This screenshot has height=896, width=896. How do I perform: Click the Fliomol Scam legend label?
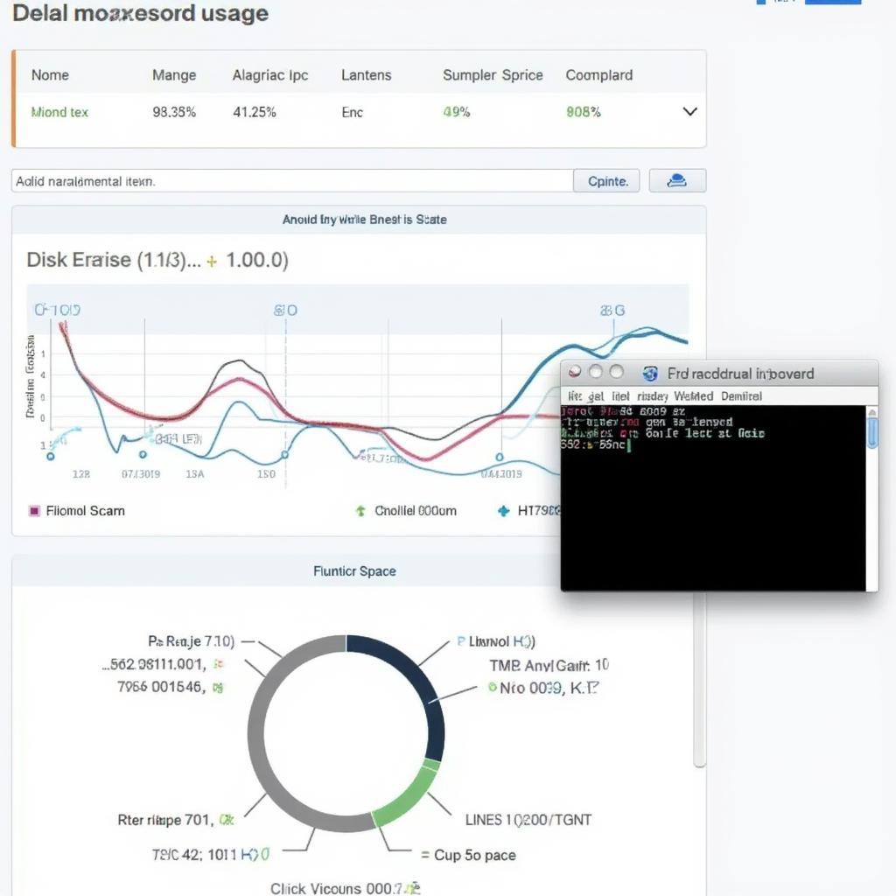click(85, 511)
